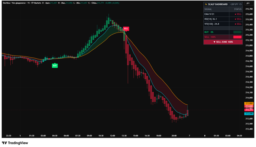Image resolution: width=256 pixels, height=147 pixels.
Task: Select the RSI(14) 36.1 row
Action: [x=223, y=19]
